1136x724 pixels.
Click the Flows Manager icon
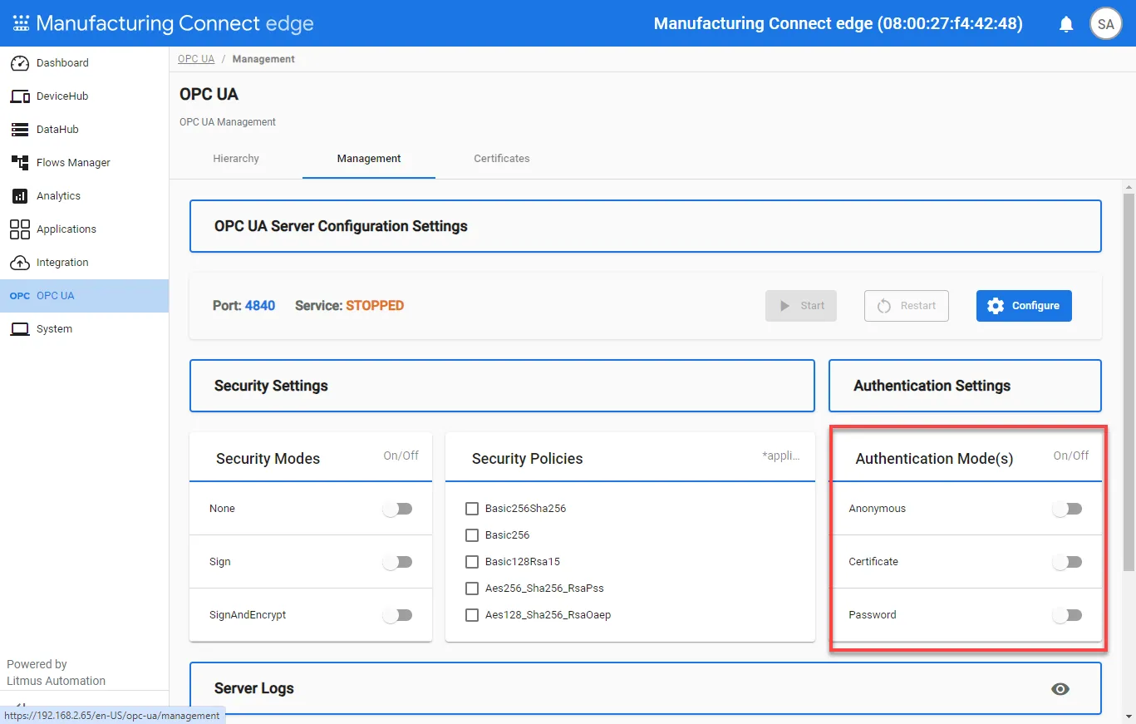tap(20, 163)
